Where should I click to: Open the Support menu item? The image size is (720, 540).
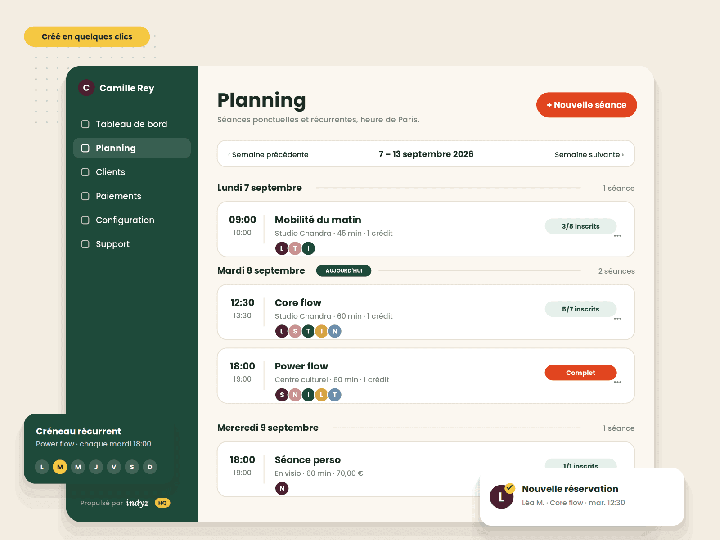point(132,244)
